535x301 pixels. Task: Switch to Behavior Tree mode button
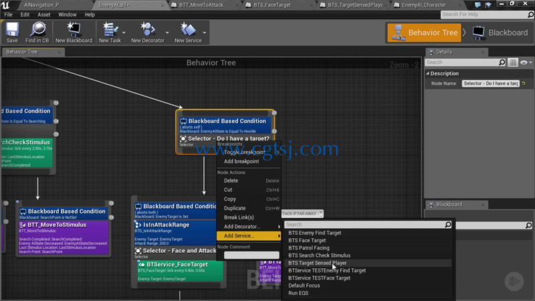pos(424,33)
